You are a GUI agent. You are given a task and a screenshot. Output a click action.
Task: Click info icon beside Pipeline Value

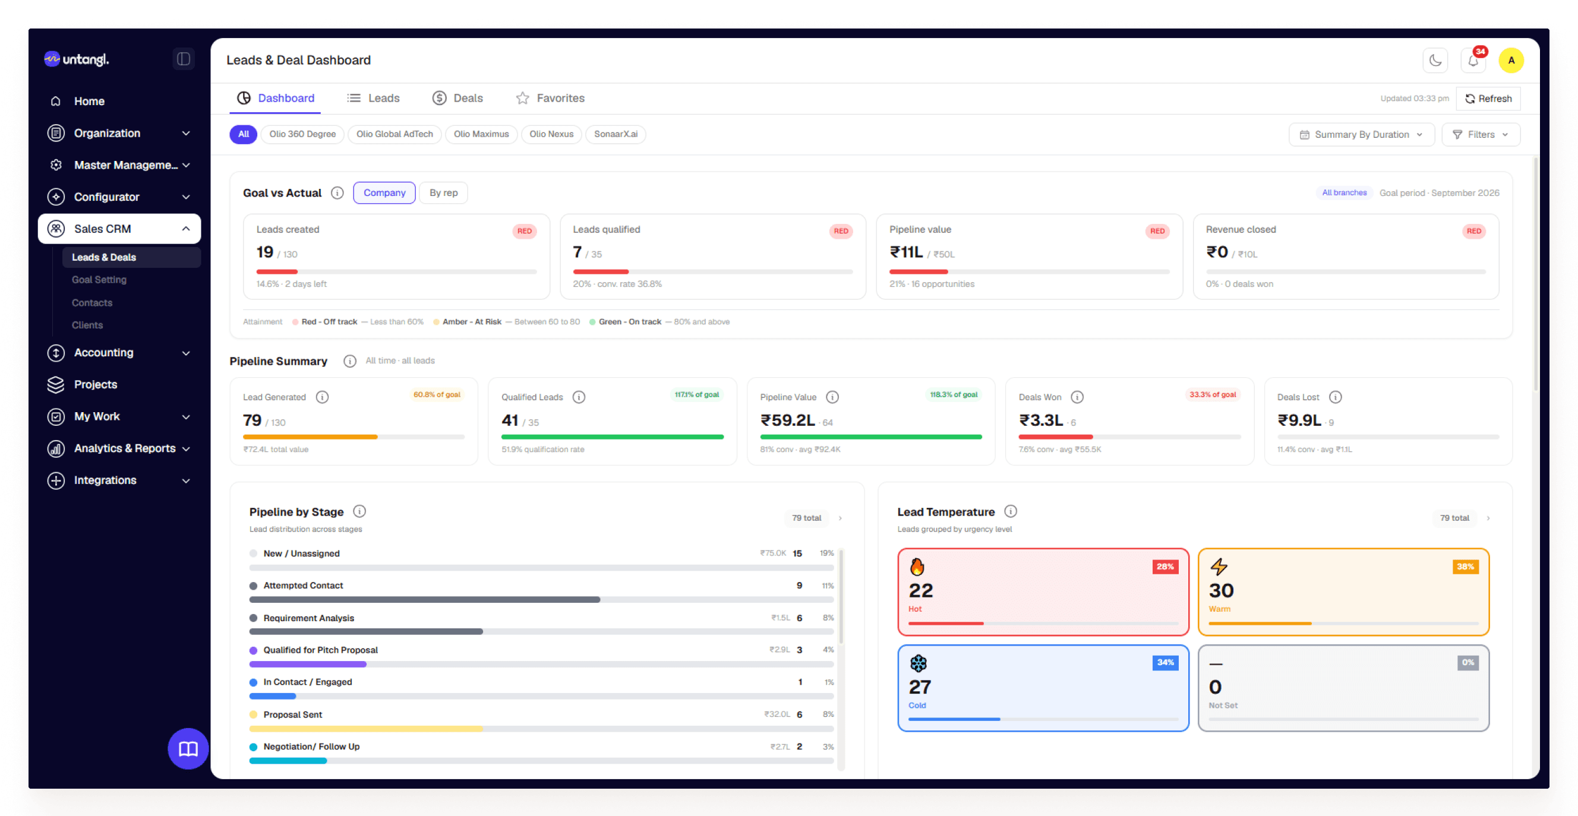click(x=832, y=397)
